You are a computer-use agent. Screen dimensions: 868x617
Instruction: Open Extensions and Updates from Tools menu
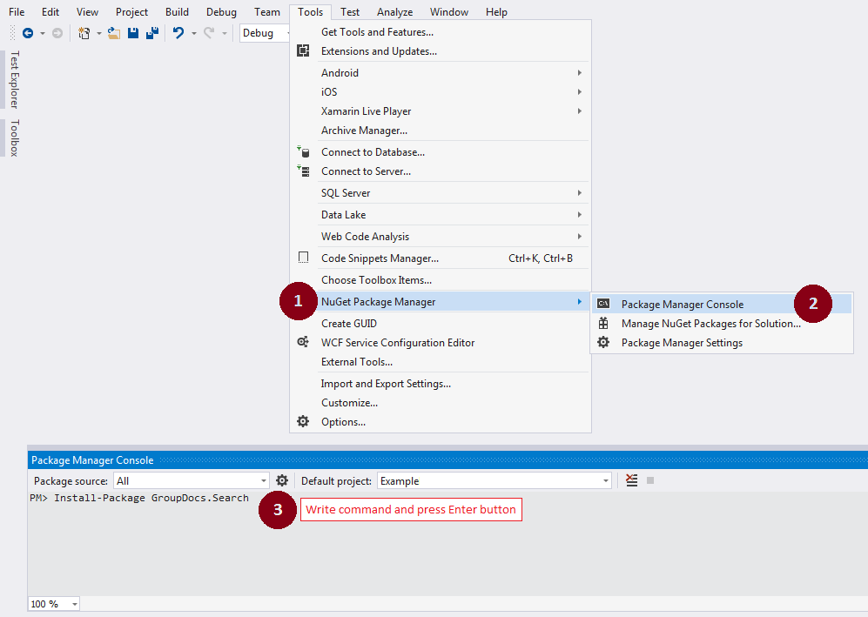pyautogui.click(x=379, y=51)
